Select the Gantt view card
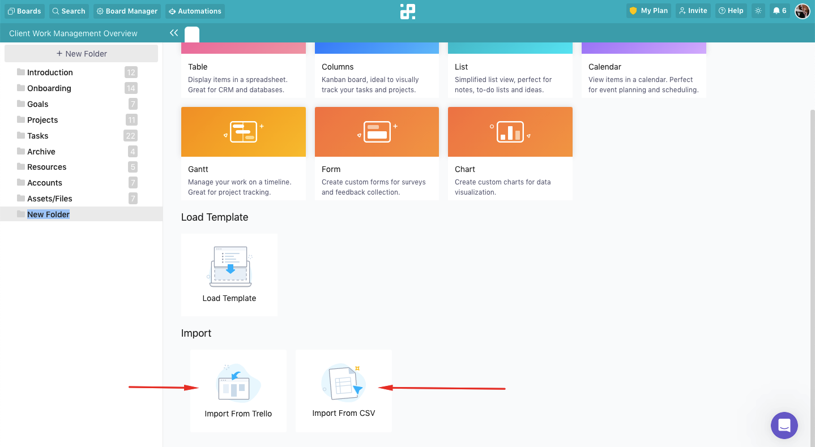Image resolution: width=815 pixels, height=447 pixels. coord(244,153)
